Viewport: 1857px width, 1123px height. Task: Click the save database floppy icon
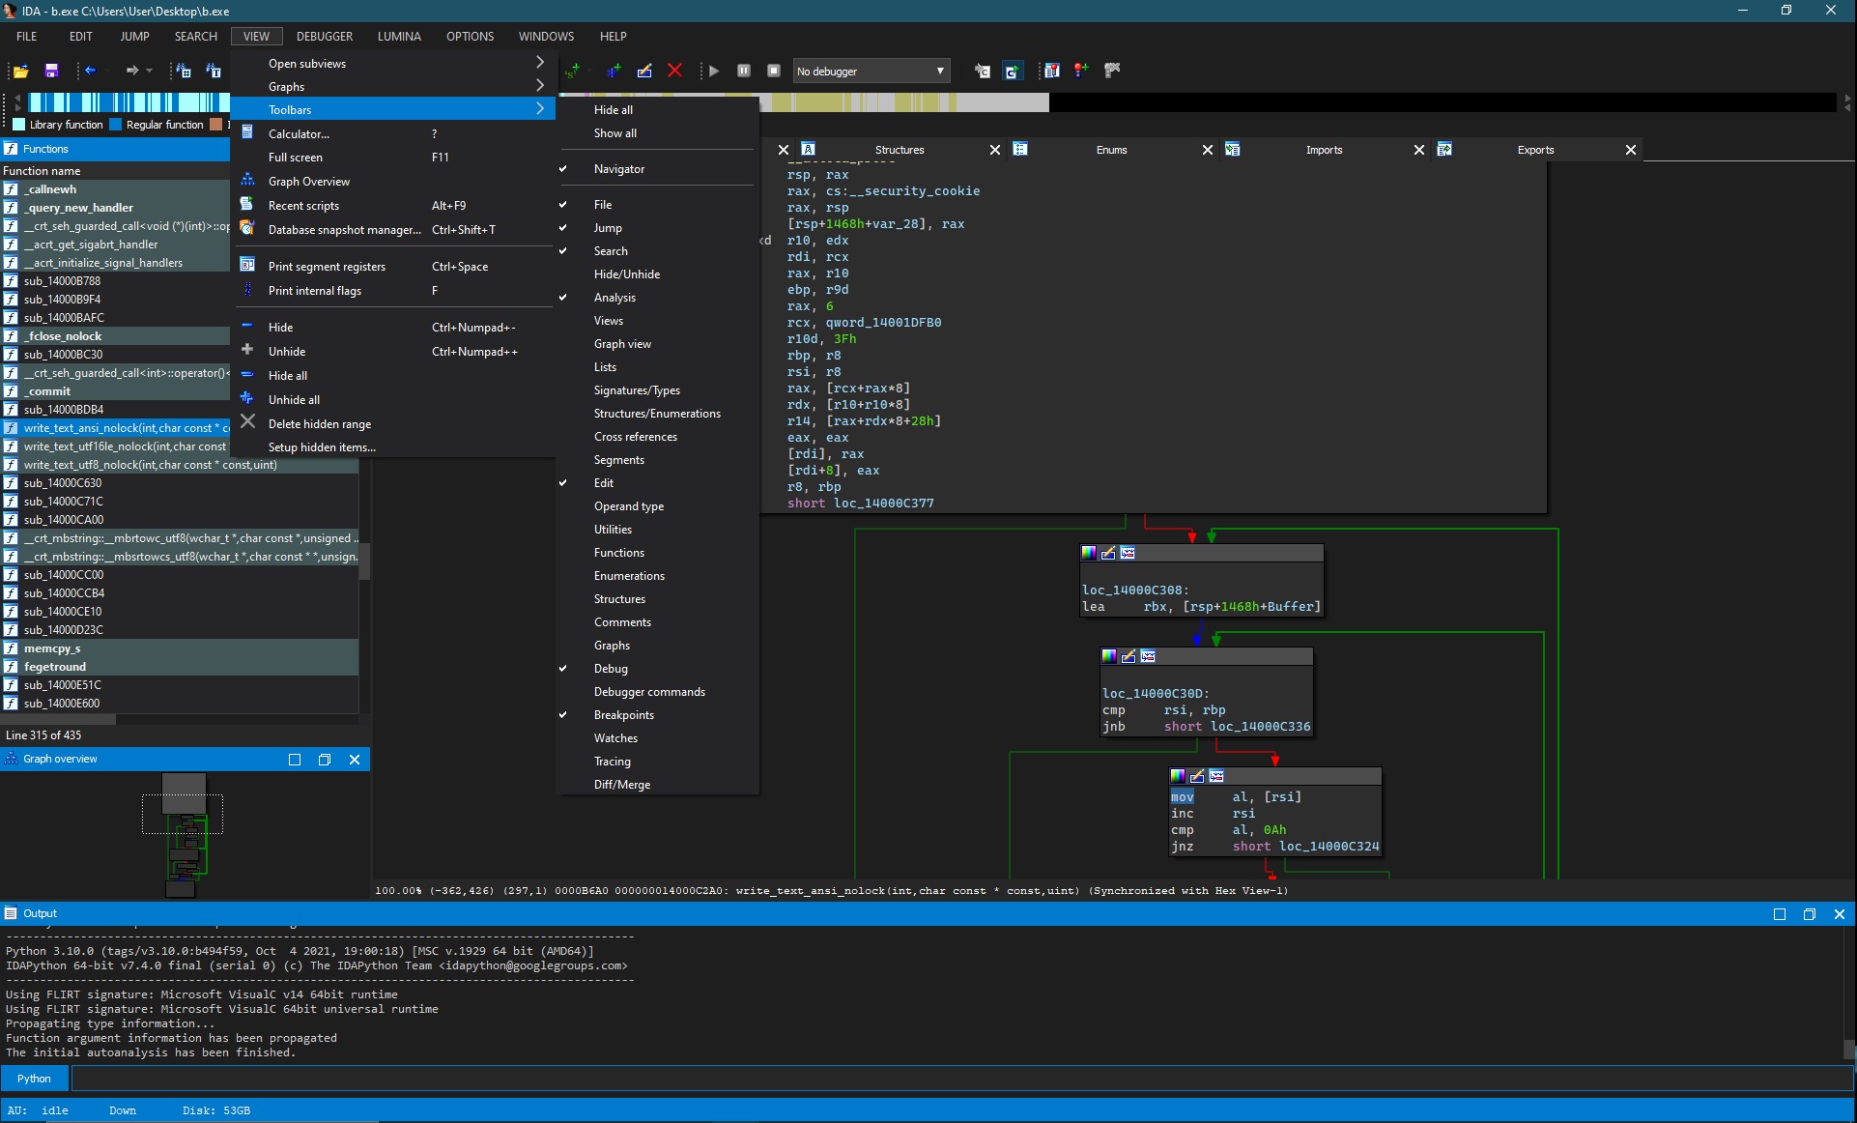[52, 71]
